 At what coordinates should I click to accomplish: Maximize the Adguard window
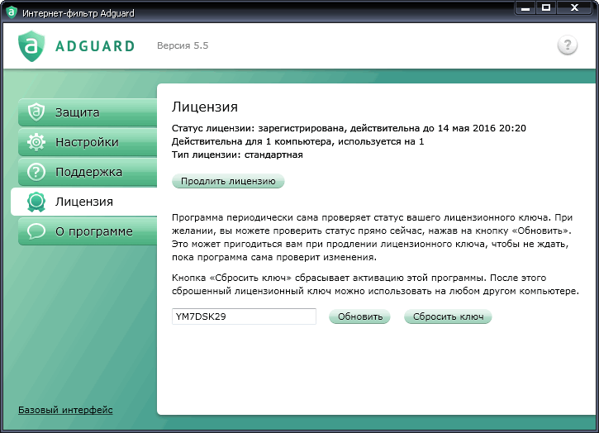click(546, 7)
